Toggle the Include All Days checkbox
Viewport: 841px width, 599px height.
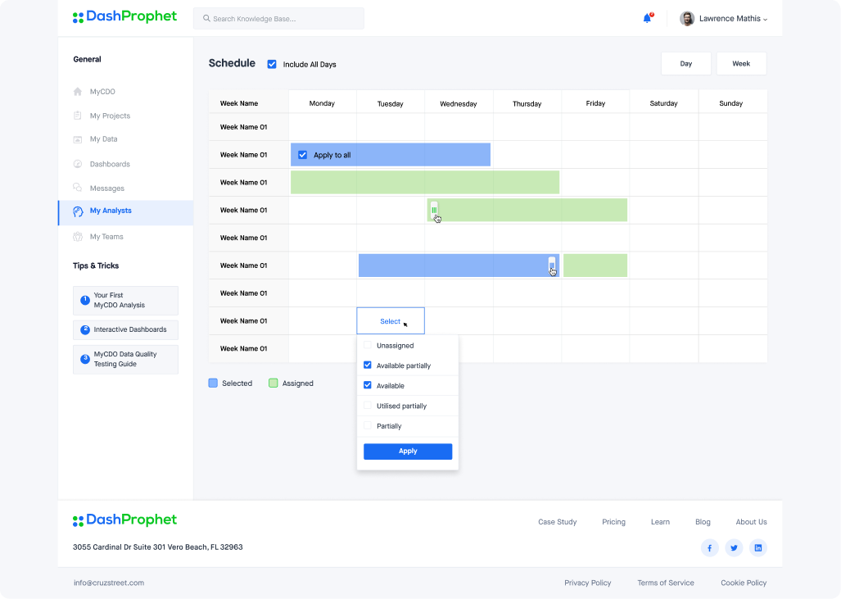[272, 64]
